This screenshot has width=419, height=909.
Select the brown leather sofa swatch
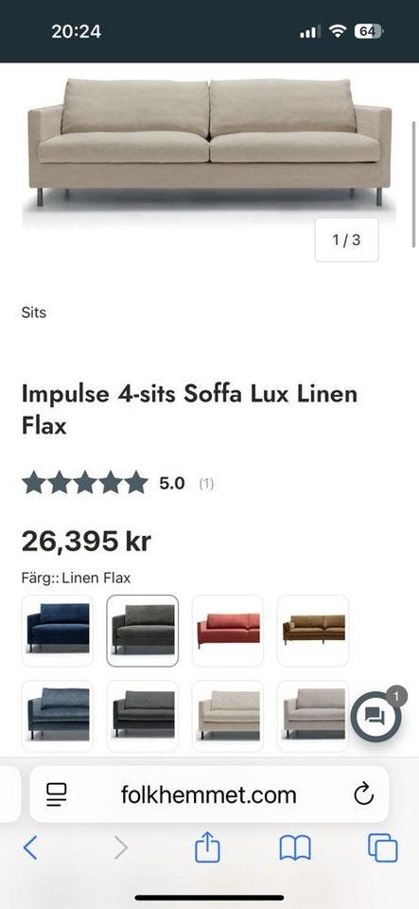coord(313,631)
